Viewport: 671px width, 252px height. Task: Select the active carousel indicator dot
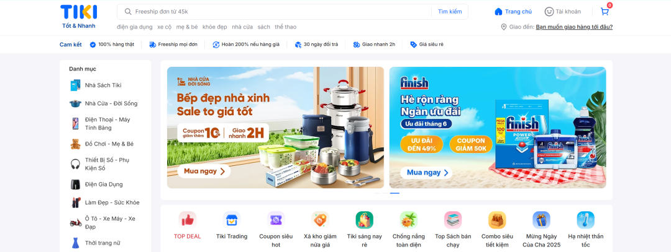point(395,193)
